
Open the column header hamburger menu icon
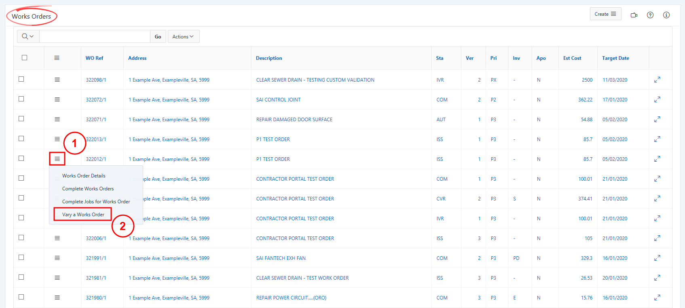(x=57, y=58)
